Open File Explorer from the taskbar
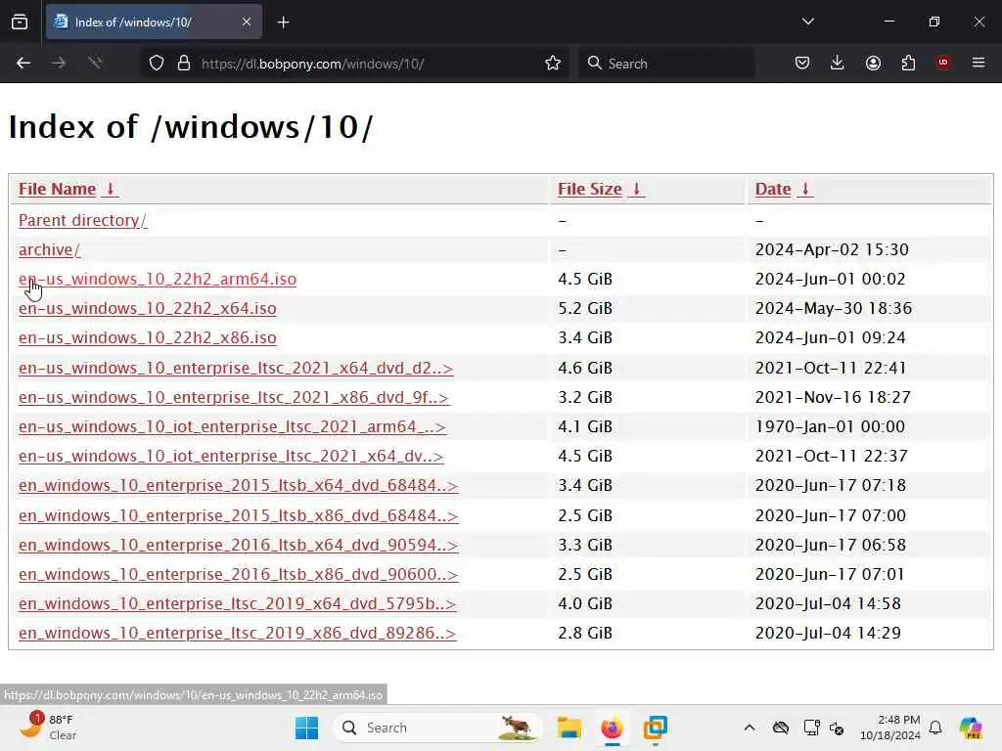1002x751 pixels. [x=569, y=728]
